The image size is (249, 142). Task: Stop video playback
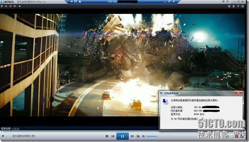tap(107, 136)
